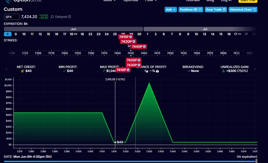Pick the Jun 23 expiration date

99,34
